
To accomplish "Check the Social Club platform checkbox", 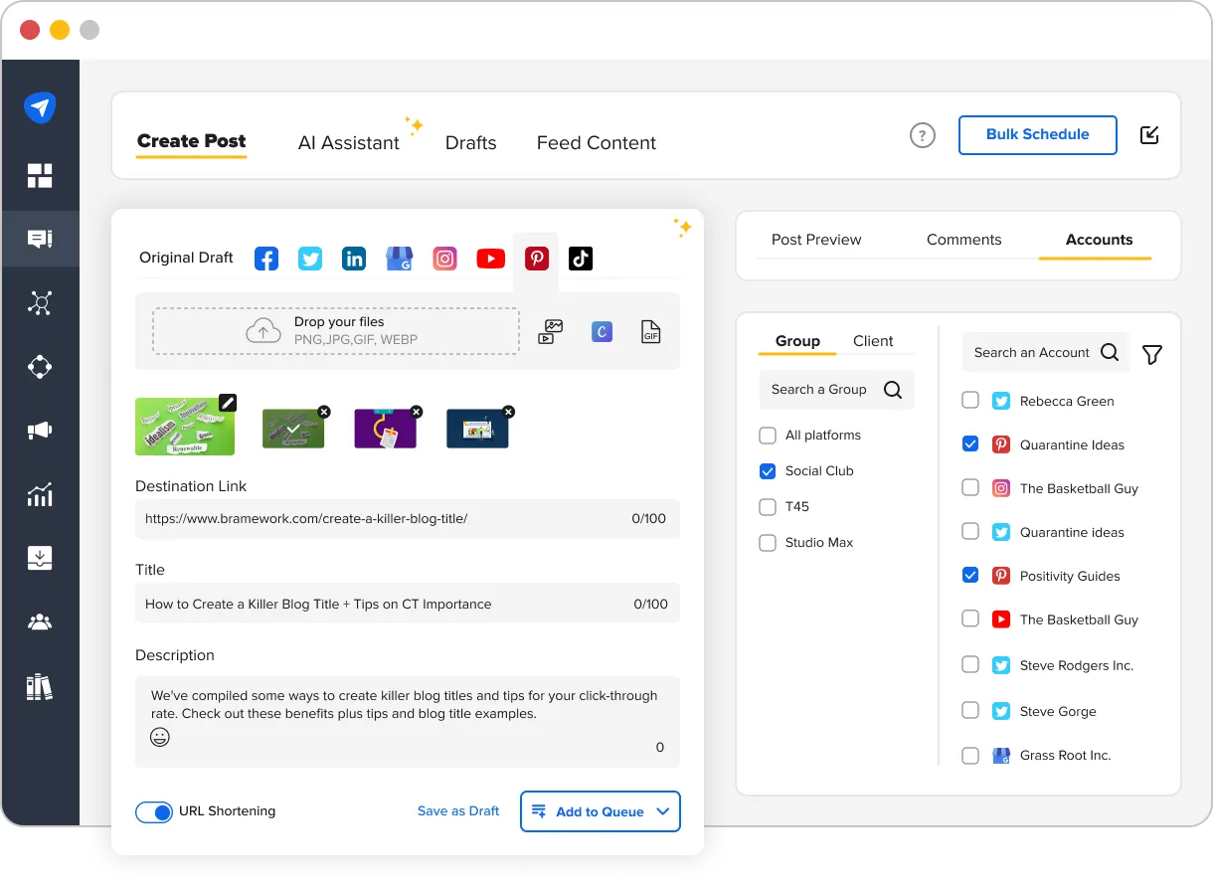I will (x=768, y=470).
